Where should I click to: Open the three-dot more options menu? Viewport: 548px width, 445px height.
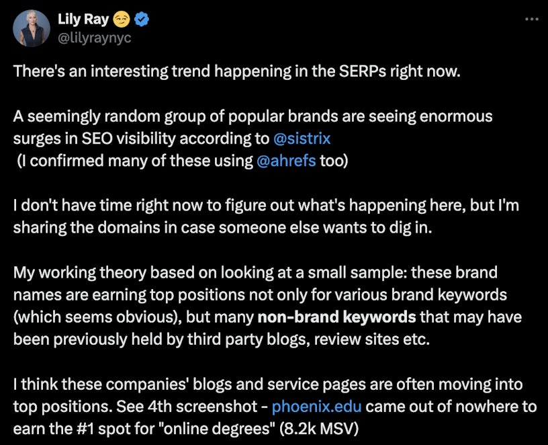point(531,19)
